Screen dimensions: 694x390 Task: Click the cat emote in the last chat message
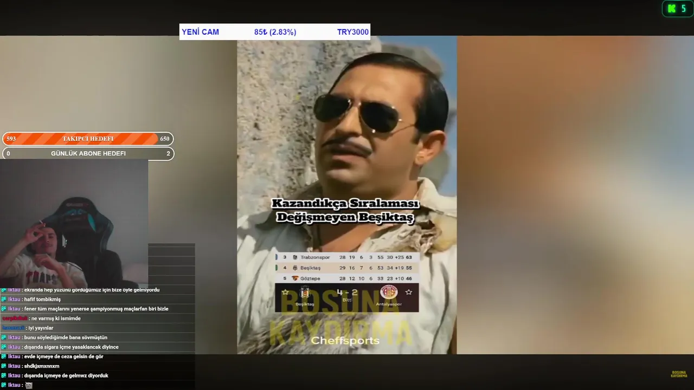[29, 385]
